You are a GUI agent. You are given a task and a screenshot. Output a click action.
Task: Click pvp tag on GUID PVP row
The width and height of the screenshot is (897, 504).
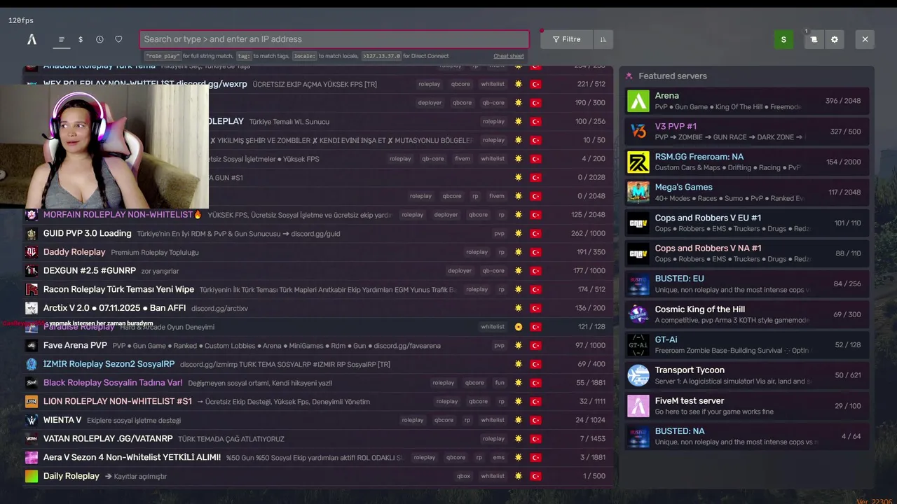(x=499, y=234)
